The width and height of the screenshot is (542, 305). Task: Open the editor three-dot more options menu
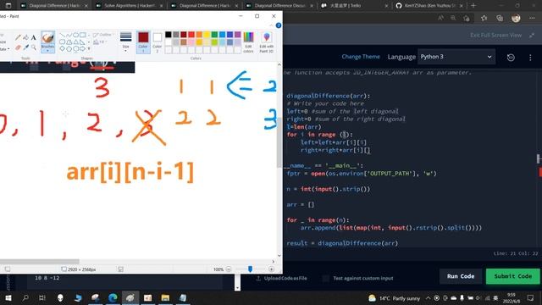530,58
